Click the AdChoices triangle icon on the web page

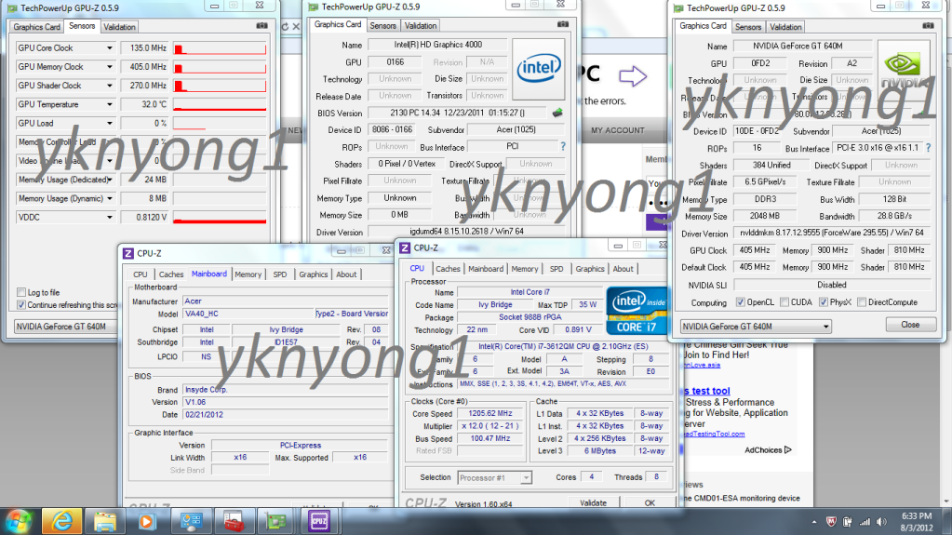tap(787, 450)
